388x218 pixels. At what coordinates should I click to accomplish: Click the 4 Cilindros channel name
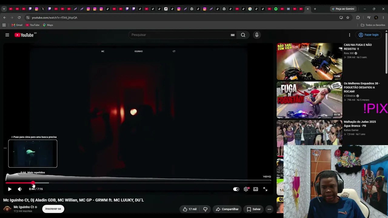pos(350,96)
